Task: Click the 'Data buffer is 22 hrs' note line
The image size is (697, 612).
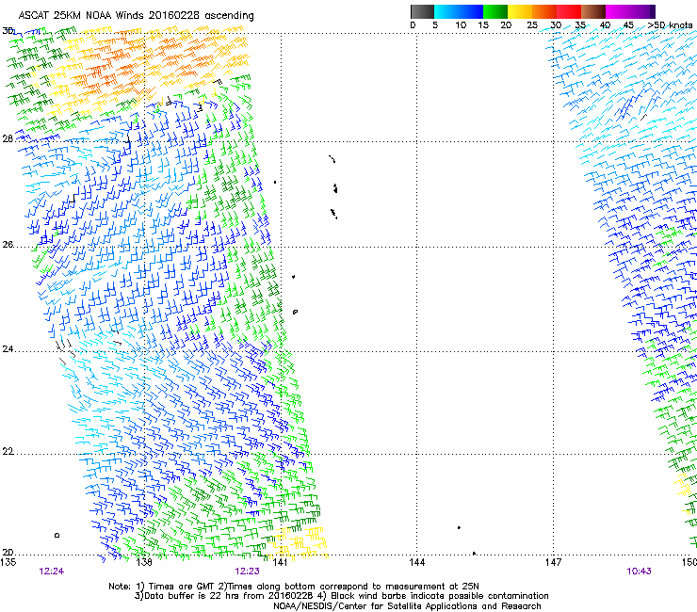Action: click(341, 596)
